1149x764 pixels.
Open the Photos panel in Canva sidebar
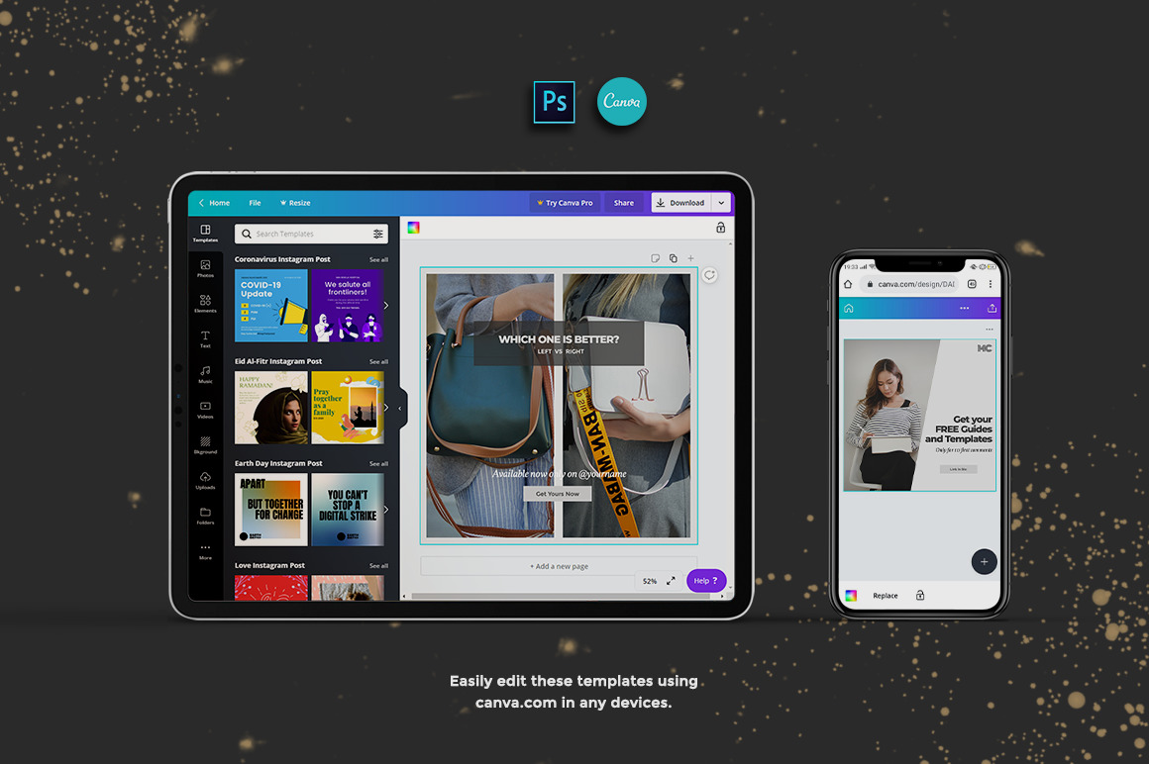point(205,268)
